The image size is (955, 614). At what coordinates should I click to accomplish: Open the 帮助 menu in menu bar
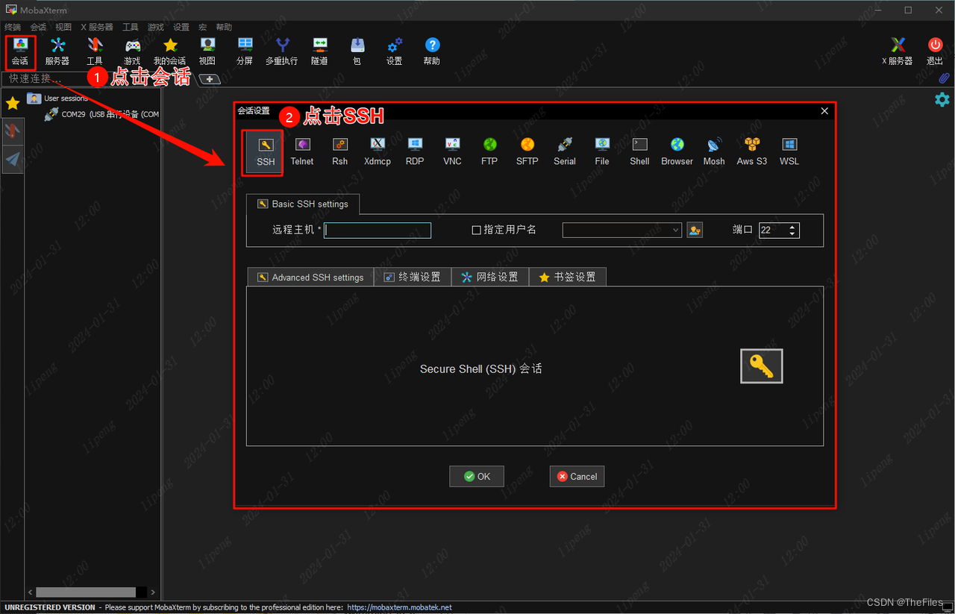(224, 27)
